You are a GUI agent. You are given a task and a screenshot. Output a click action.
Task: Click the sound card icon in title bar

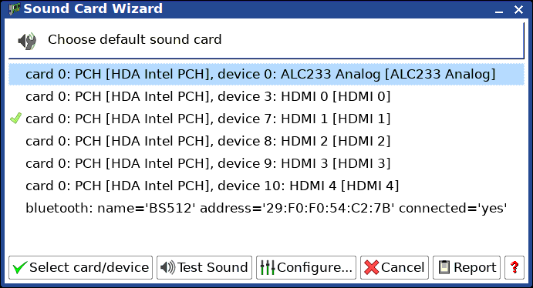[x=15, y=8]
